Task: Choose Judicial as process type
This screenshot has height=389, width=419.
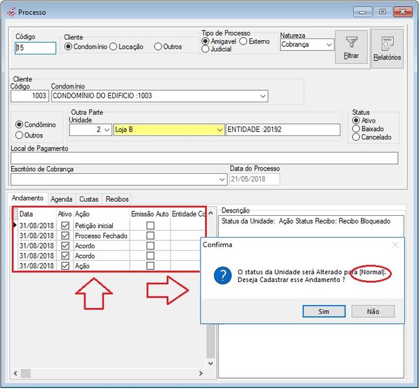Action: [x=206, y=49]
